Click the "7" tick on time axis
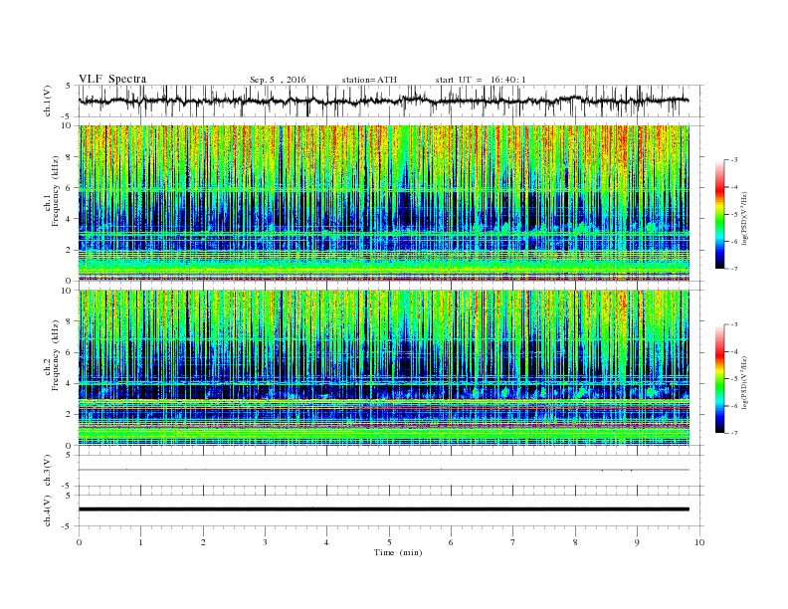The image size is (788, 609). click(513, 542)
